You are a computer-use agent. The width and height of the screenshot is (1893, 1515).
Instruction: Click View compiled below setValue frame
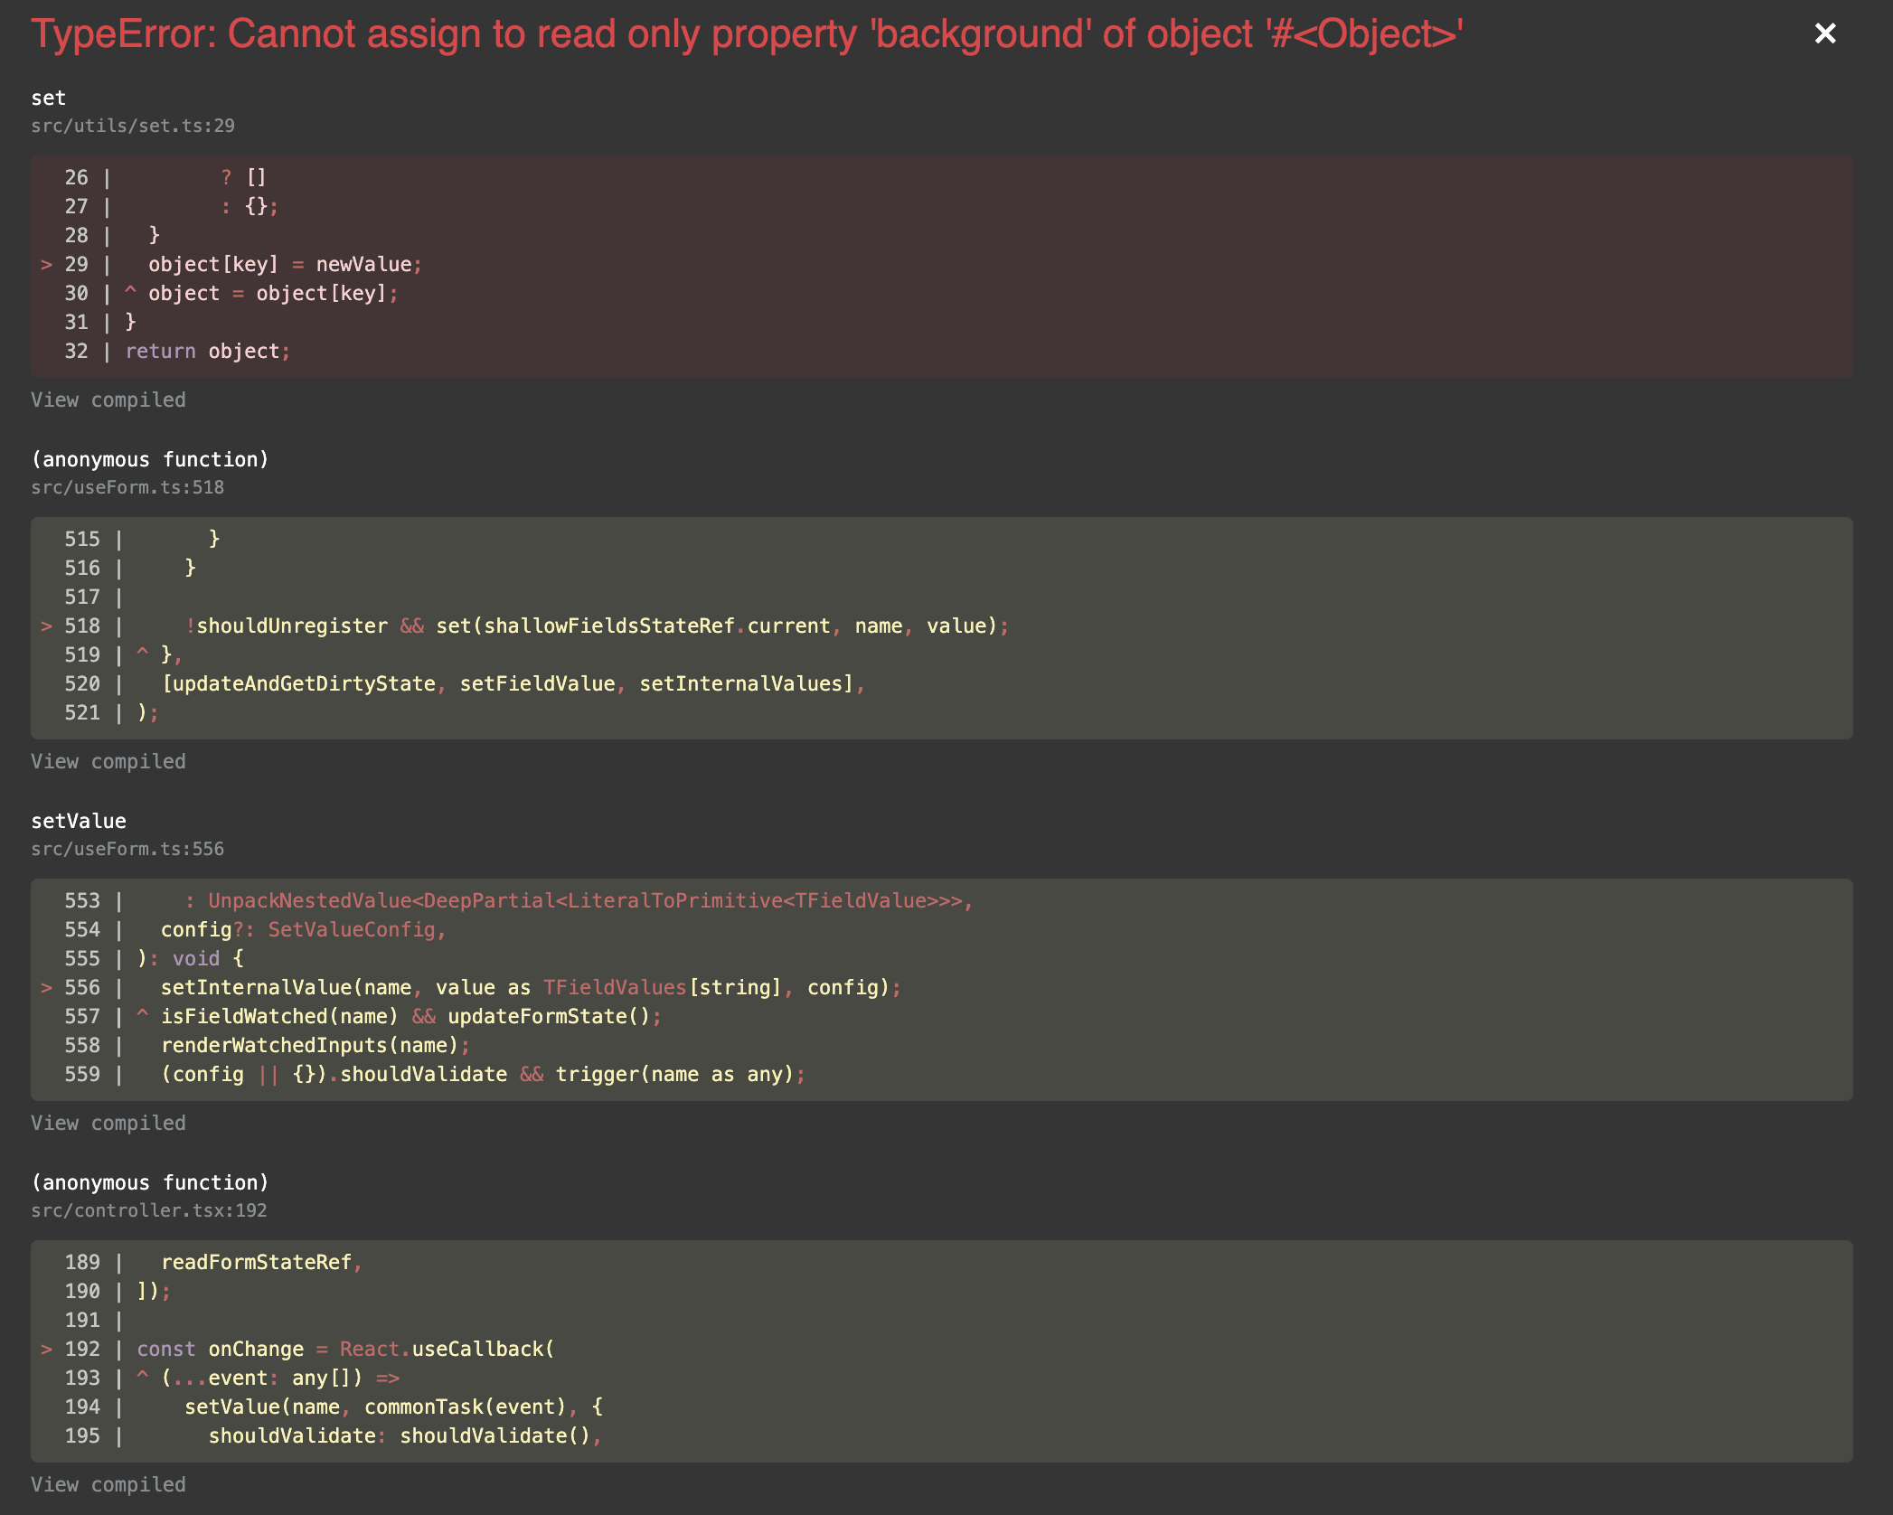(108, 1122)
